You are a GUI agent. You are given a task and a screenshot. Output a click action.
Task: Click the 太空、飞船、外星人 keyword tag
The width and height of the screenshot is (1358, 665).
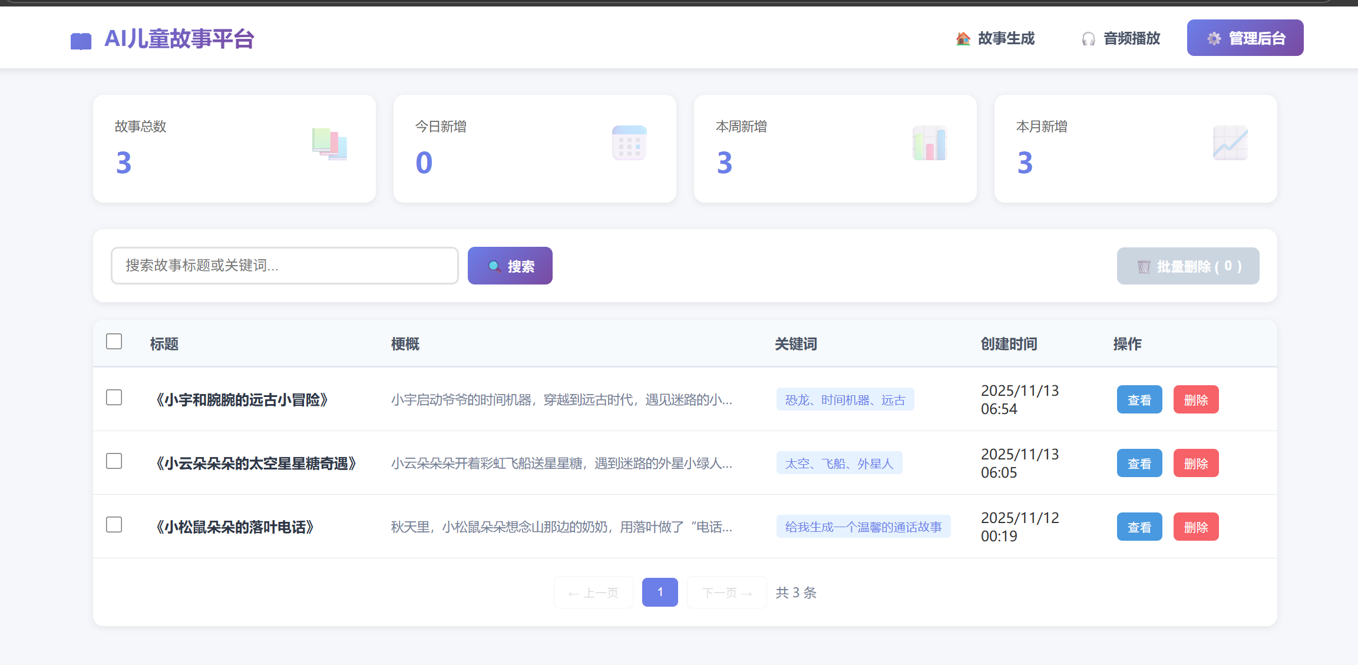(x=839, y=464)
